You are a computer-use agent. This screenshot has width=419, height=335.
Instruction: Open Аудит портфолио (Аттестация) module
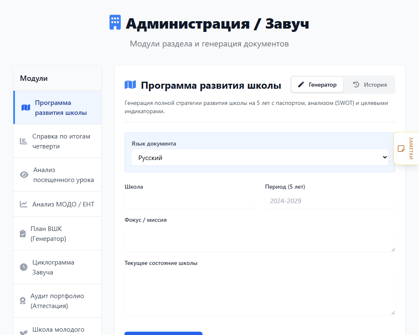57,301
